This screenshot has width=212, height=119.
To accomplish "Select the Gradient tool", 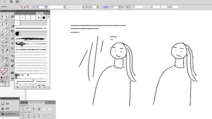I will (6, 50).
